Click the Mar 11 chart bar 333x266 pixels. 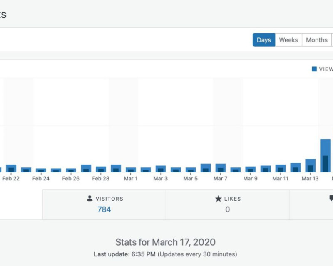tap(280, 168)
